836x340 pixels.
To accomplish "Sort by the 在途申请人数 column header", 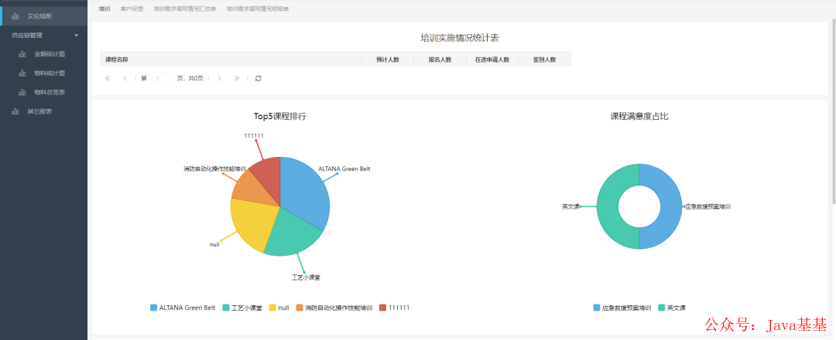I will [492, 59].
